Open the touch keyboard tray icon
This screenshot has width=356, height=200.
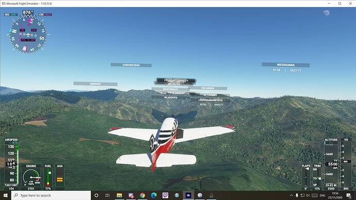pos(315,195)
